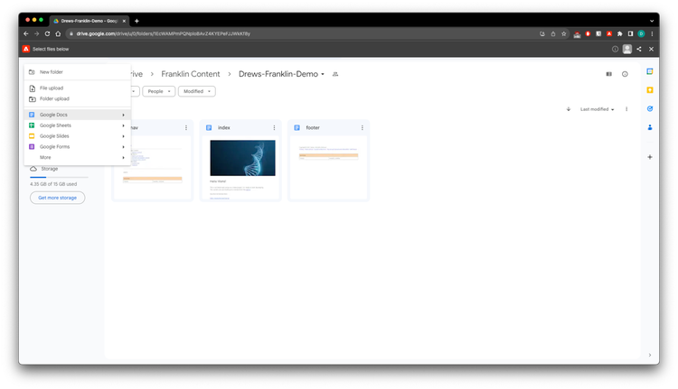Select New folder from the menu
Screen dimensions: 678x389
[x=78, y=72]
